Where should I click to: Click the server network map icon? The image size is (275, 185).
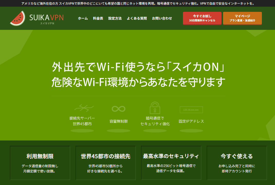coord(84,108)
